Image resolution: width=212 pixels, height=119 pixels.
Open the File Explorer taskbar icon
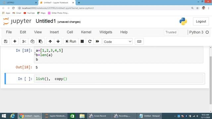point(82,116)
